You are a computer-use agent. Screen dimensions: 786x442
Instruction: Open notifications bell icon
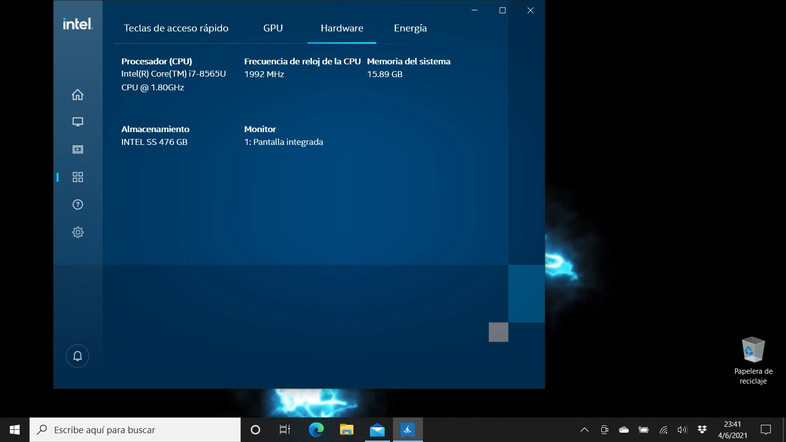(78, 356)
